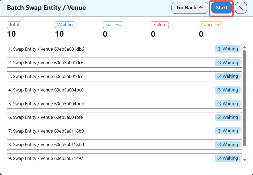Viewport: 253px width, 175px height.
Task: Click Waiting badge for item 60eb5a001dc6
Action: coord(228,63)
